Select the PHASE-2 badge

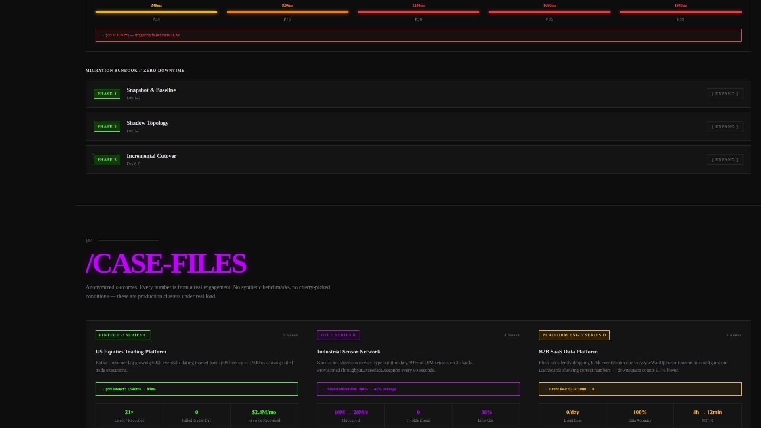click(107, 126)
